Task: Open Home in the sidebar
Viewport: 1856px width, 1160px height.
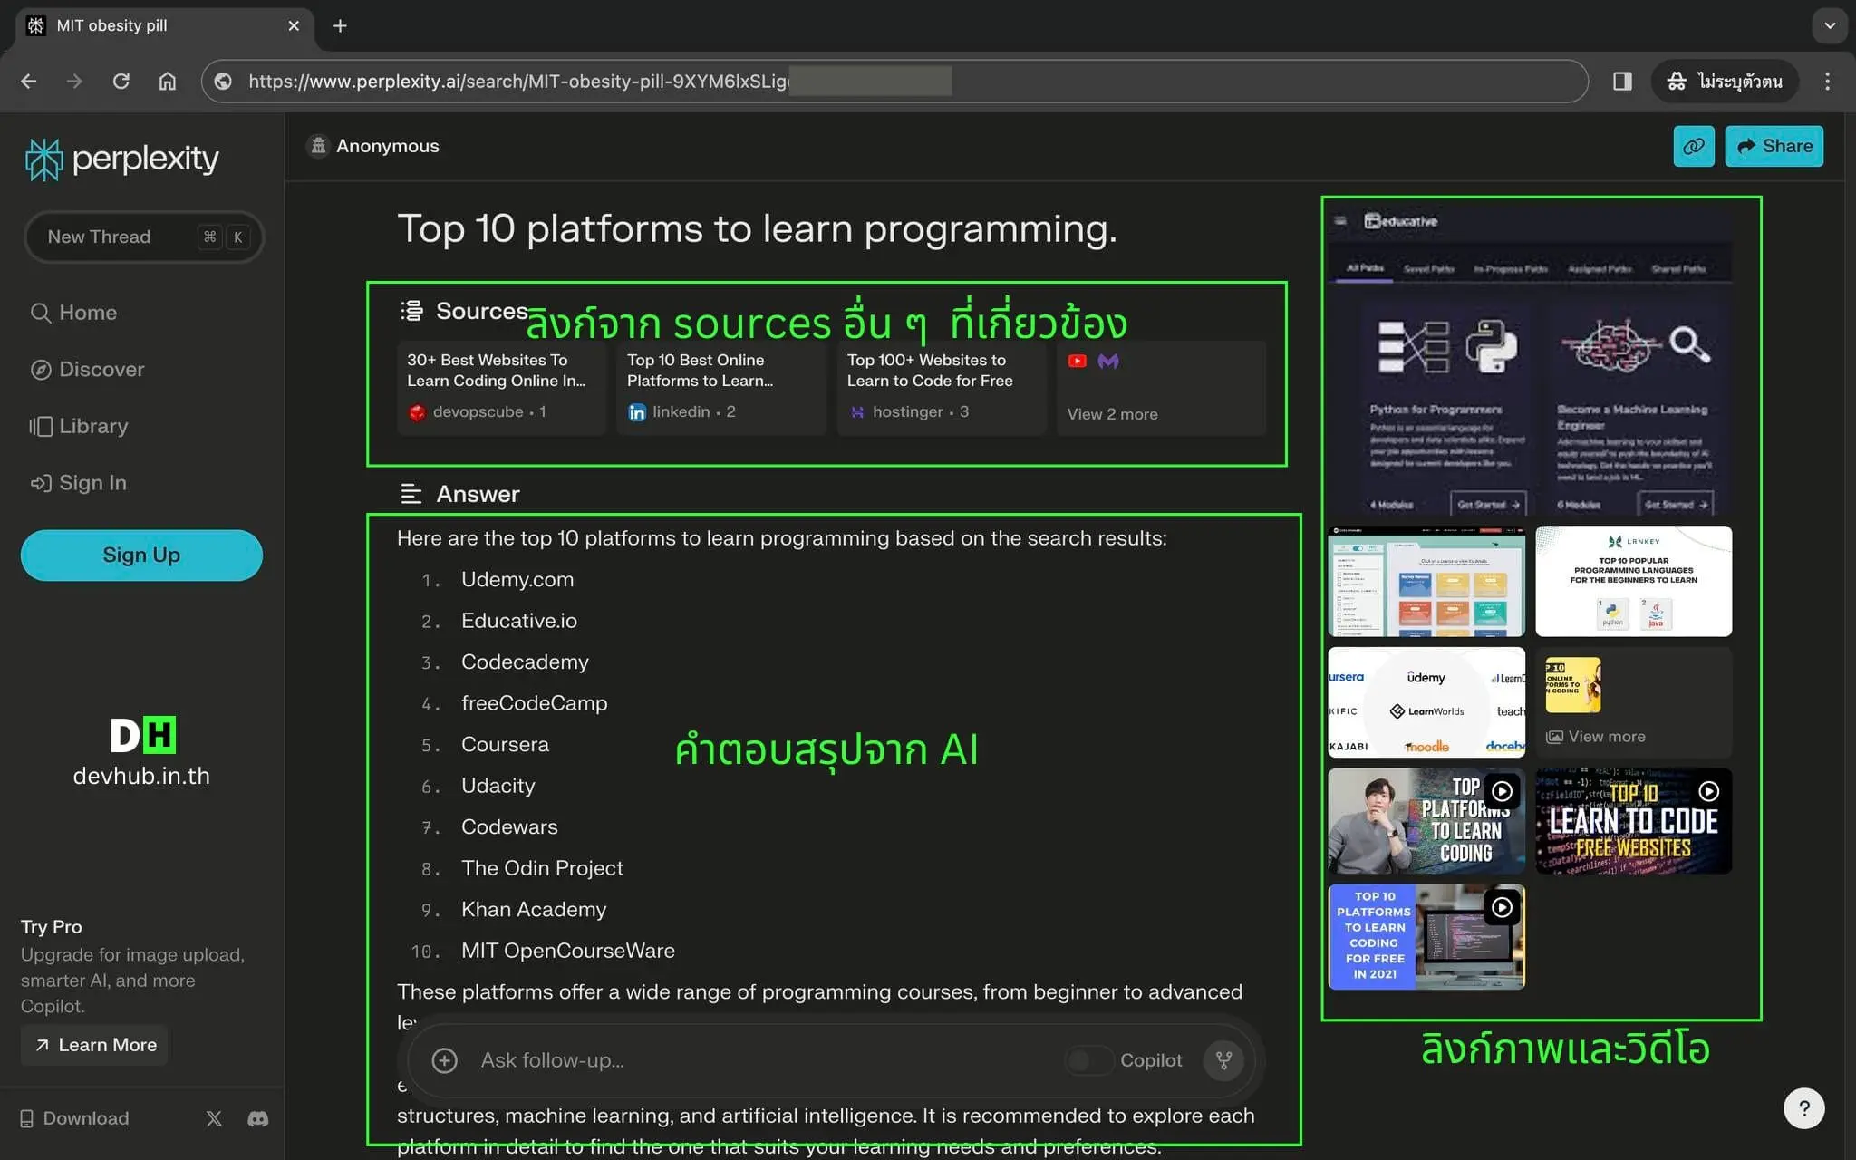Action: [73, 313]
